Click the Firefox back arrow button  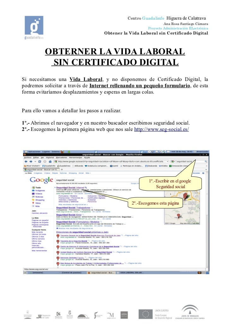tap(26, 162)
